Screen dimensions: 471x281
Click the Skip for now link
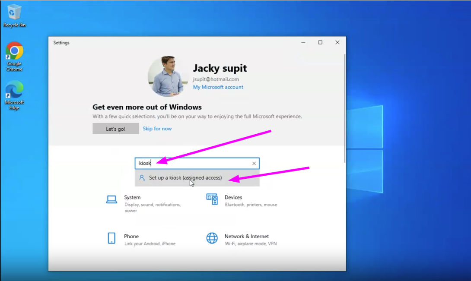(x=157, y=129)
